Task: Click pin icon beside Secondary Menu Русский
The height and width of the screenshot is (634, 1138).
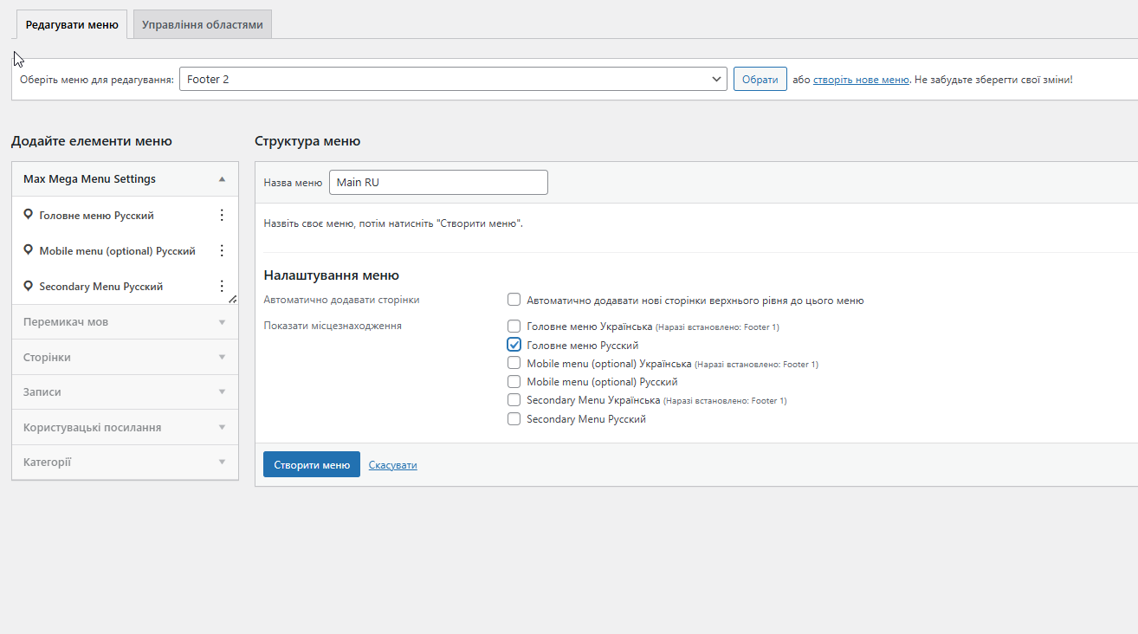Action: [29, 286]
